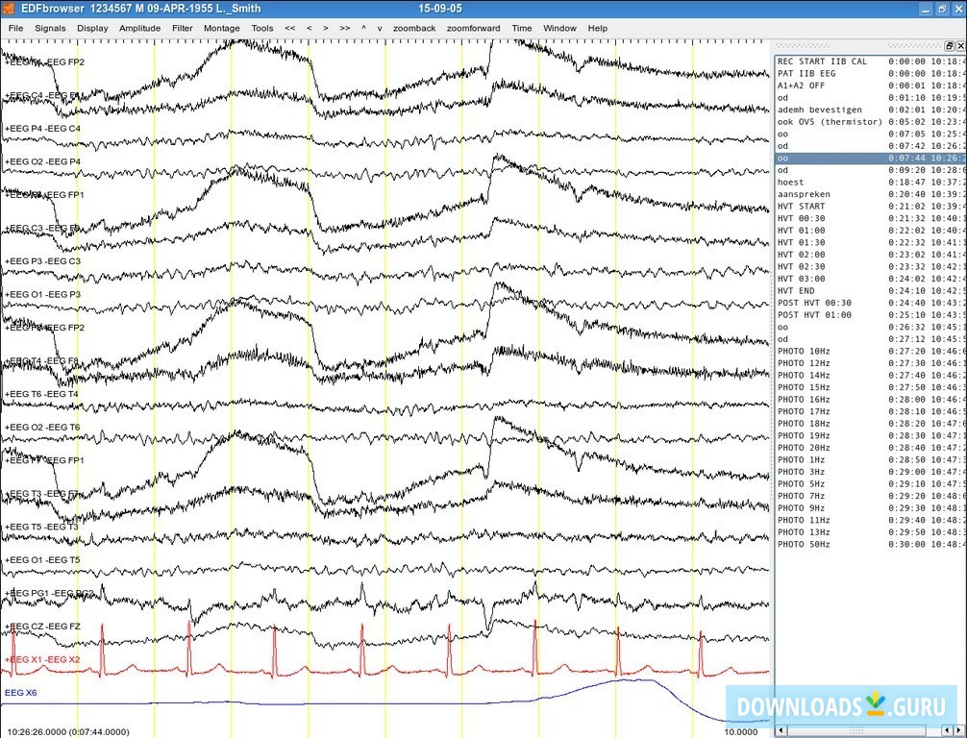Open the Montage menu
The height and width of the screenshot is (738, 967).
tap(221, 28)
